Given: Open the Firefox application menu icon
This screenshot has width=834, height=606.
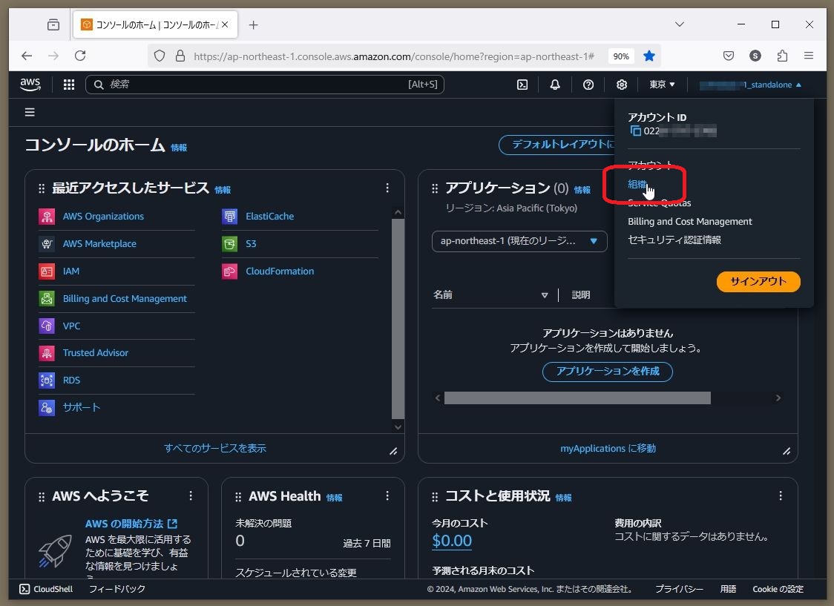Looking at the screenshot, I should pos(809,56).
